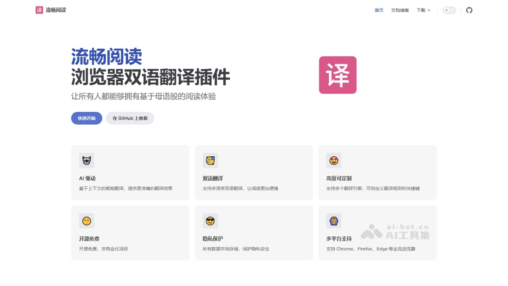
Task: Click the 多平台支持 feature card
Action: pyautogui.click(x=377, y=233)
